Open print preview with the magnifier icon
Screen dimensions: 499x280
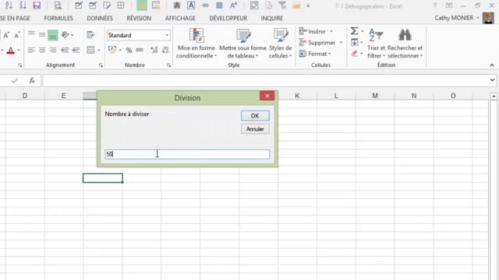click(x=58, y=5)
